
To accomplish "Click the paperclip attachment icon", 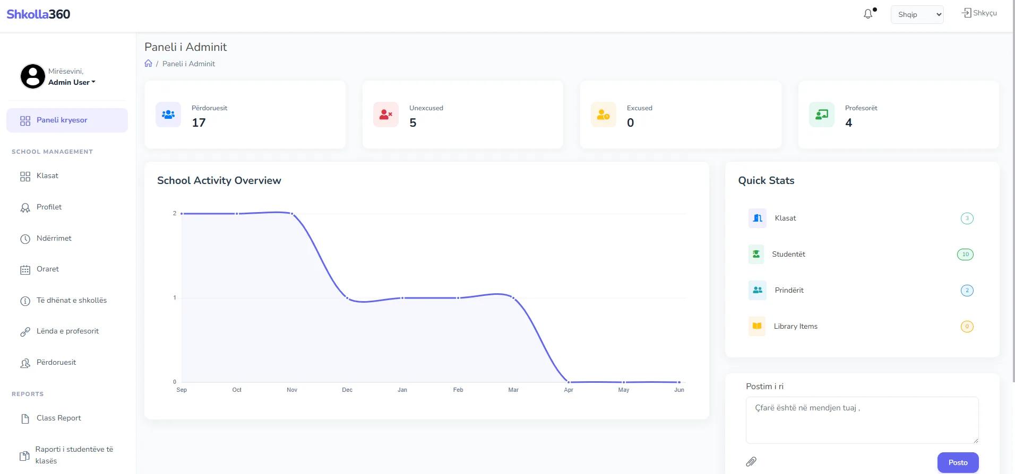I will (751, 462).
